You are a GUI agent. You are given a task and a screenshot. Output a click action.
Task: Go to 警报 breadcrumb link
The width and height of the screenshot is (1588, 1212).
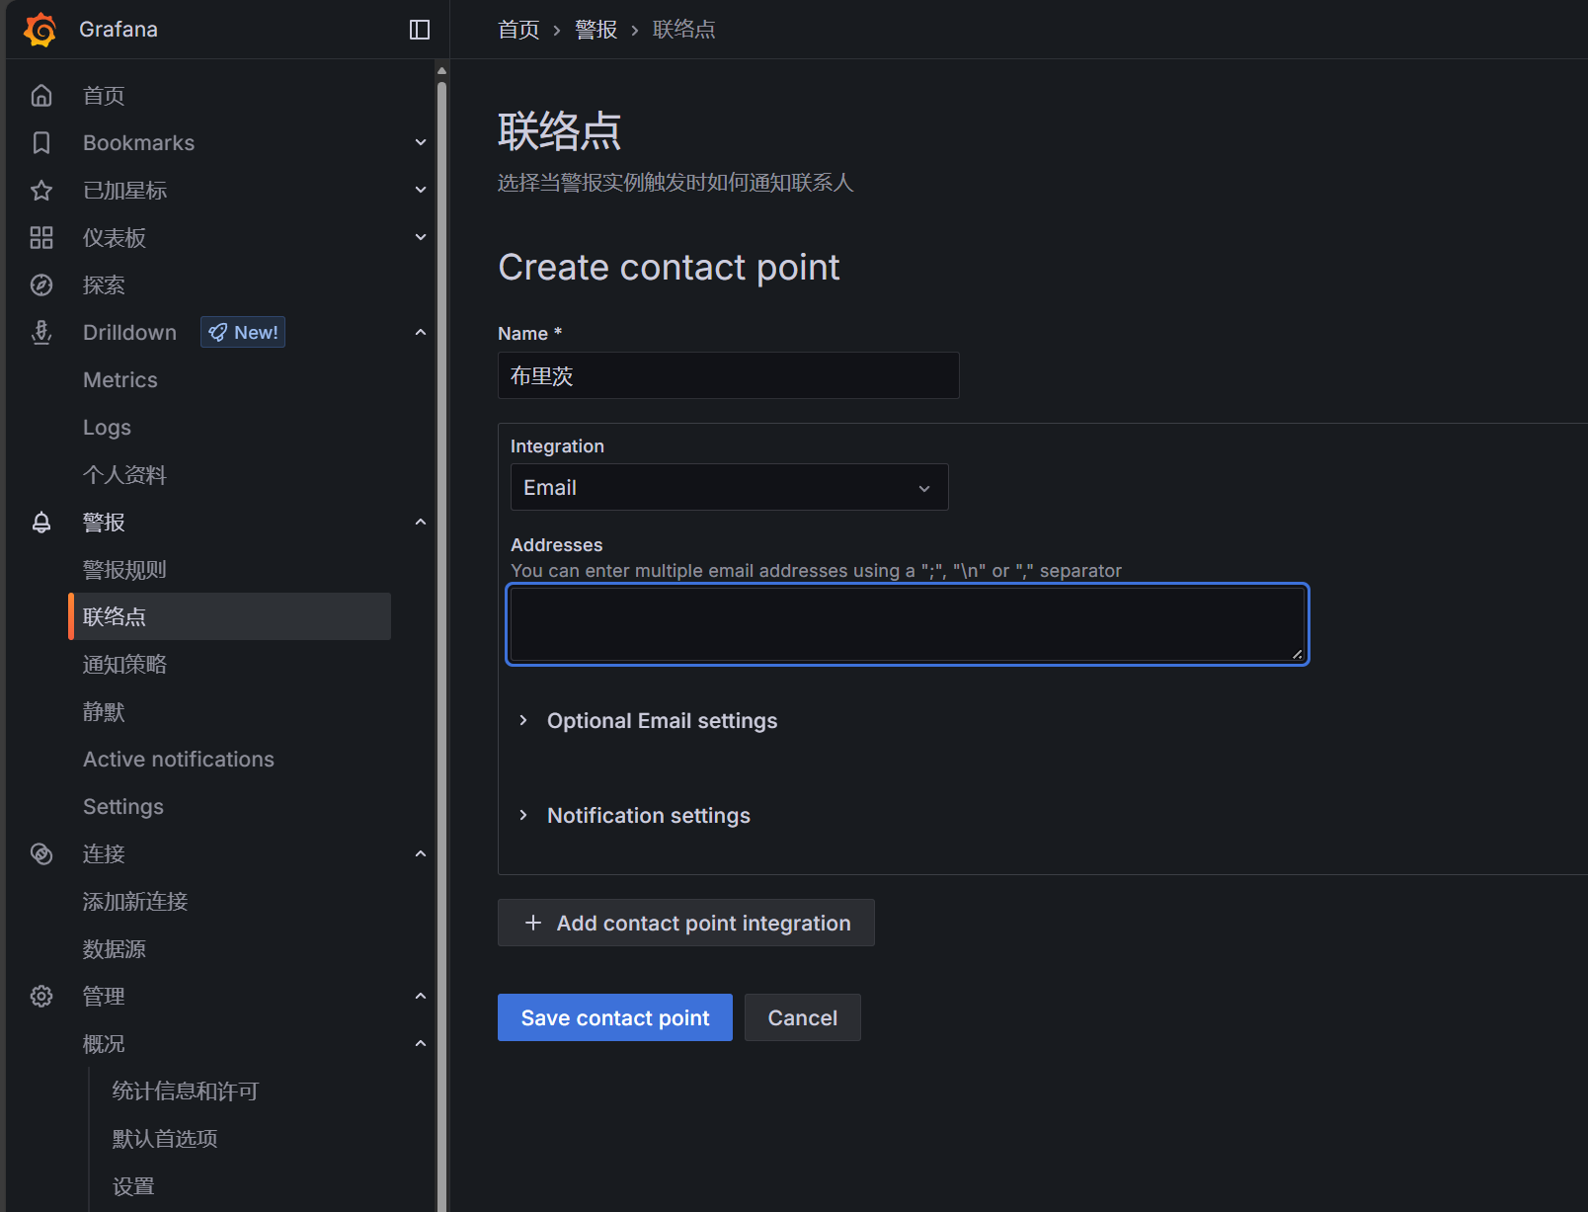[x=596, y=30]
